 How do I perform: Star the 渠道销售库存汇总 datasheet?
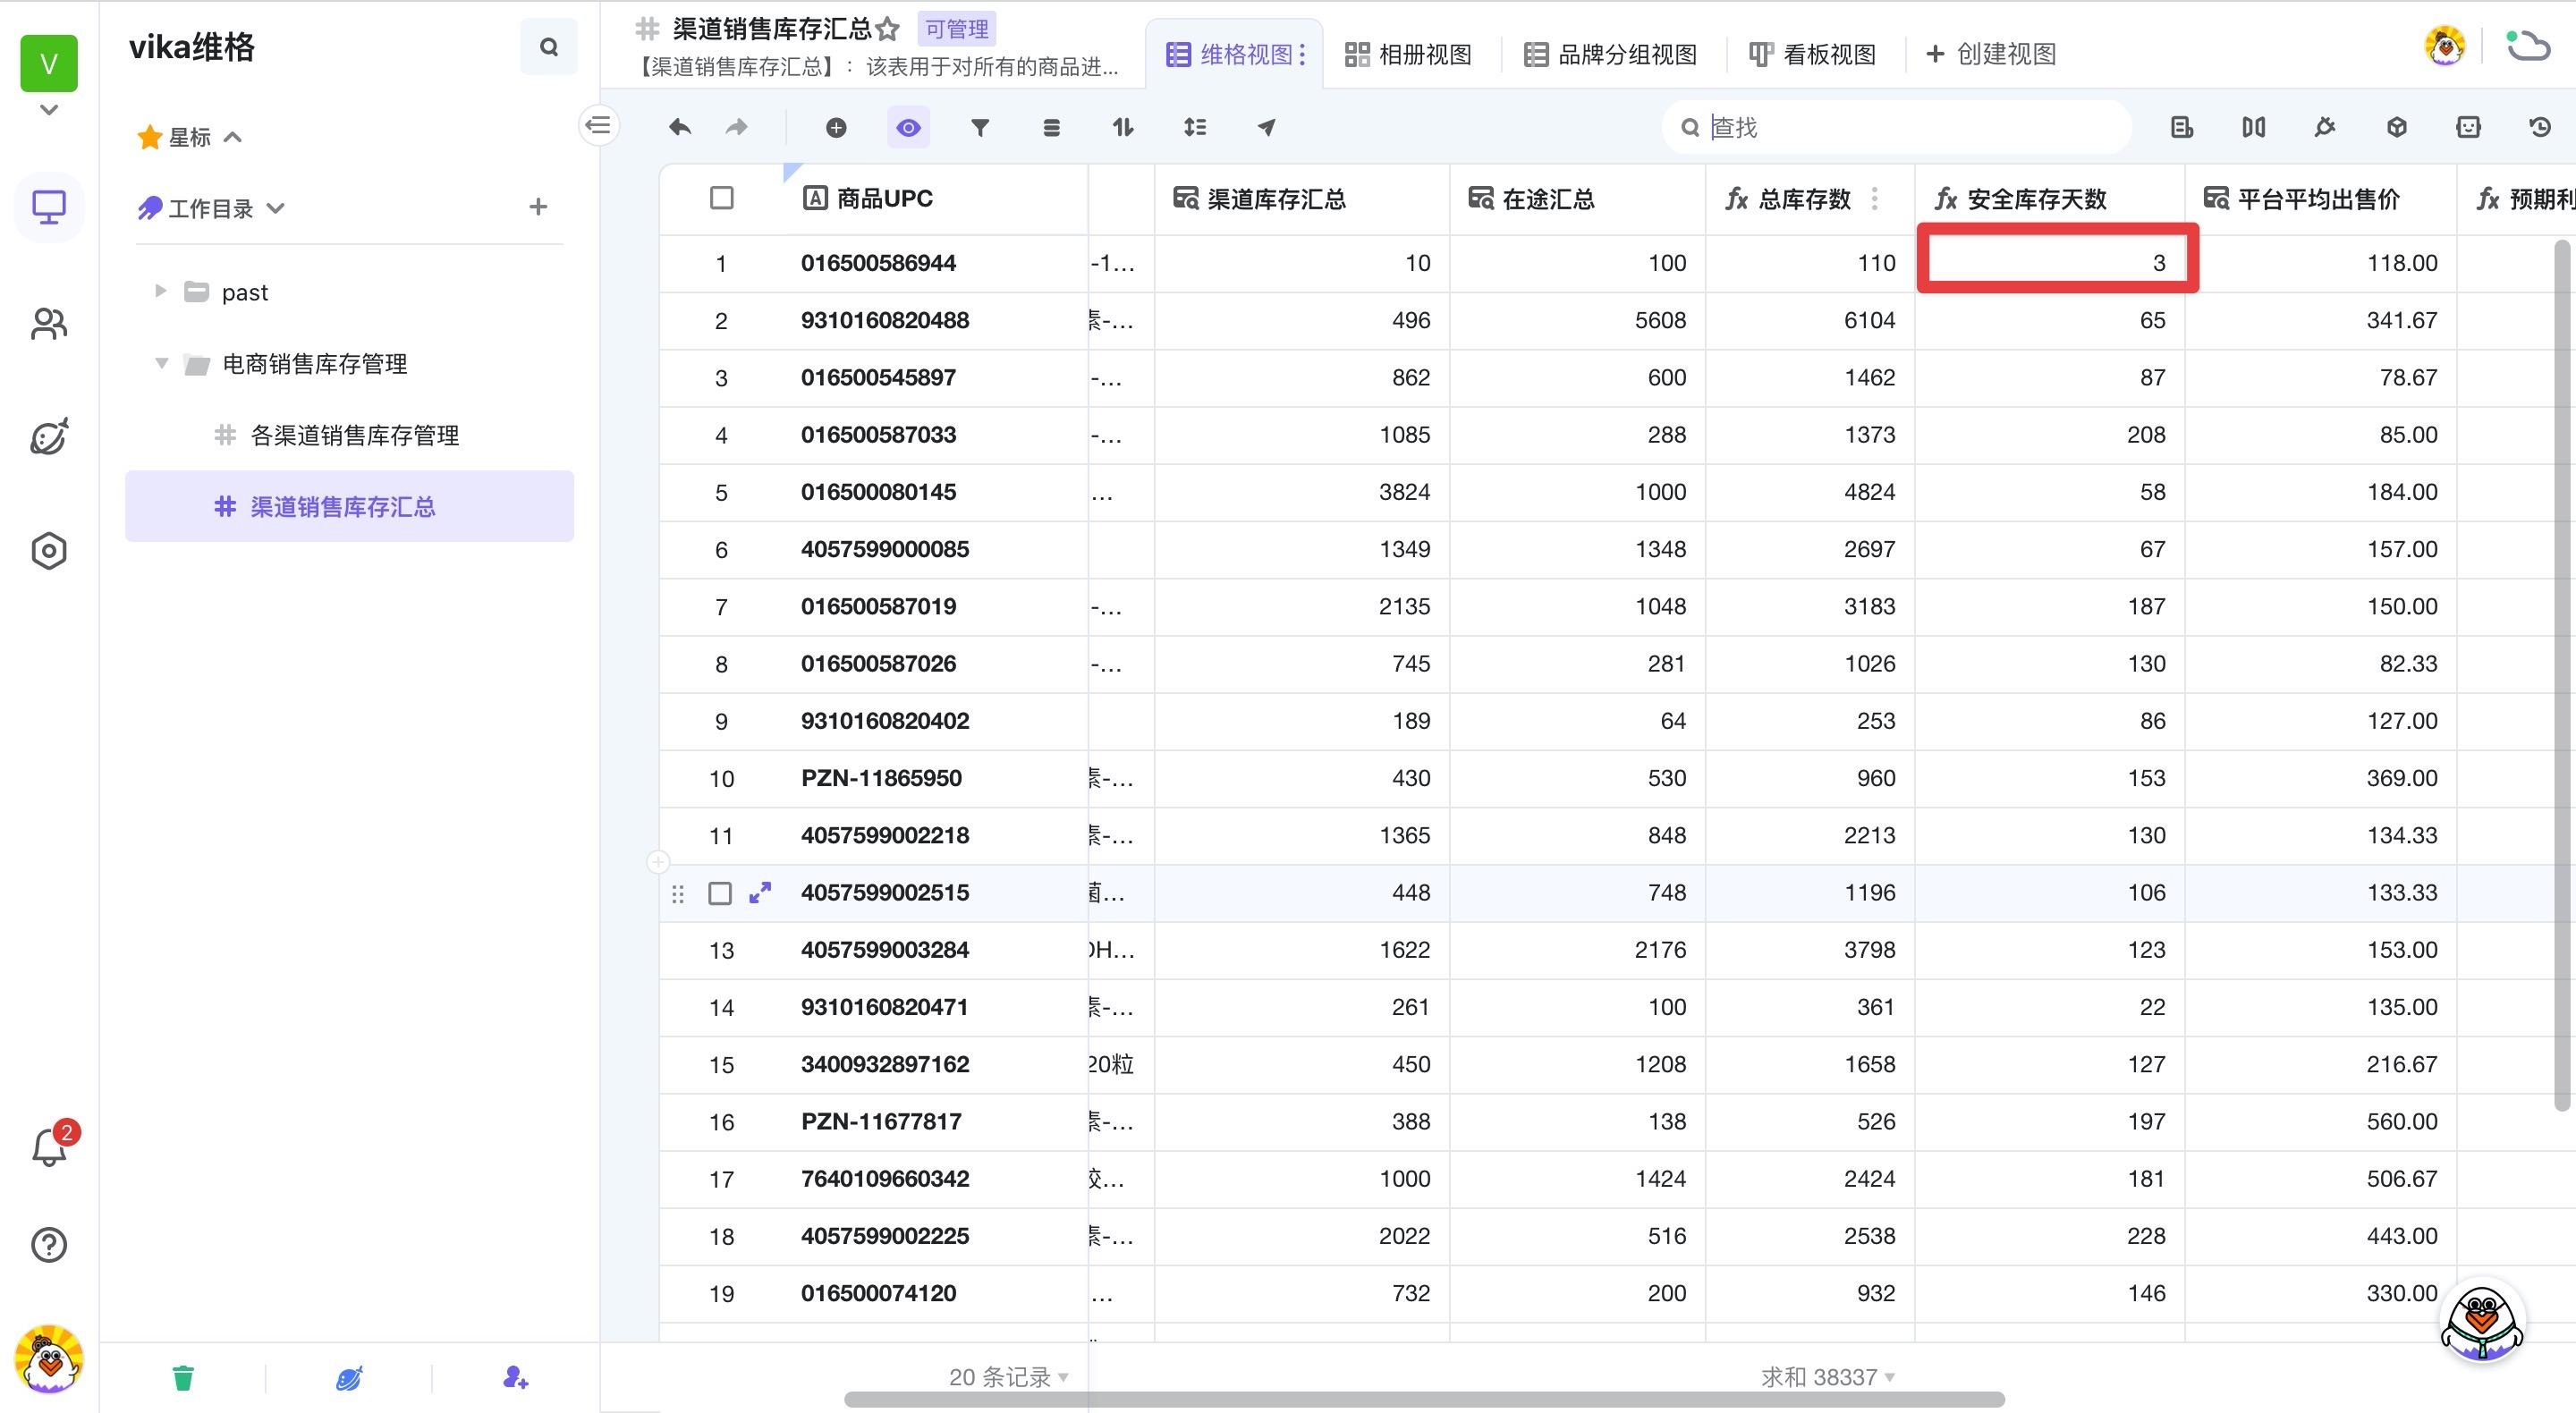click(x=888, y=29)
